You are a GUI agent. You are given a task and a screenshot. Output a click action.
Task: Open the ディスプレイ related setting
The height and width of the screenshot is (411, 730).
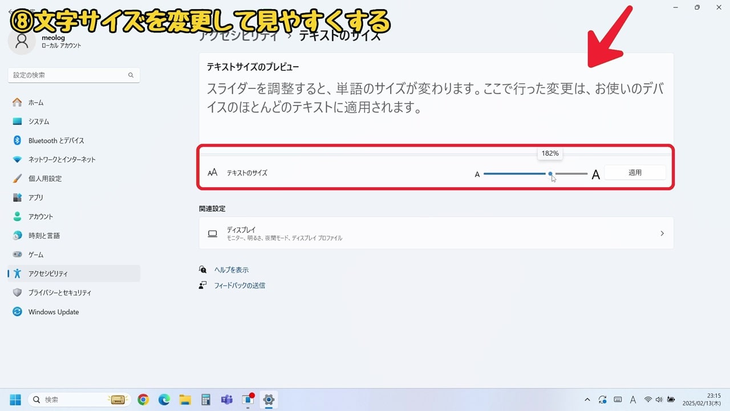(436, 233)
